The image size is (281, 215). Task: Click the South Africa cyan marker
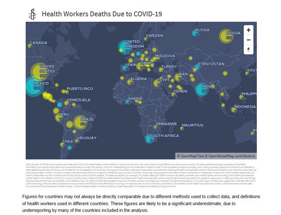(x=150, y=139)
